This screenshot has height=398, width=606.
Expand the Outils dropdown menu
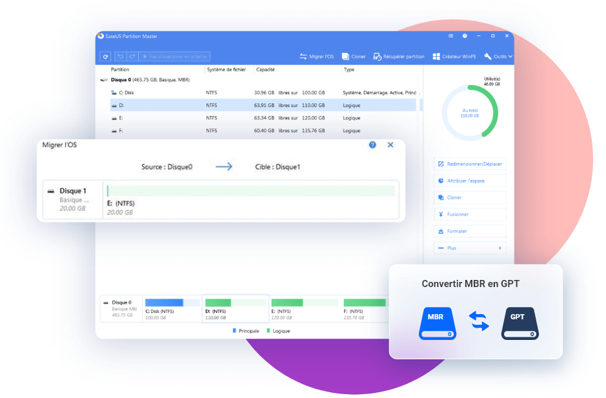point(498,57)
